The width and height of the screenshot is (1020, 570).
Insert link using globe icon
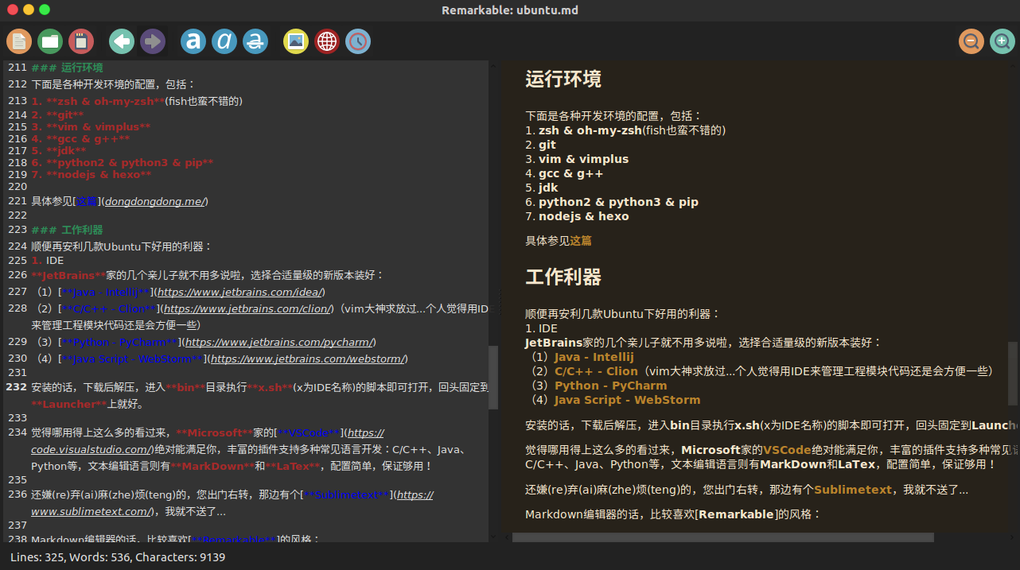[327, 41]
